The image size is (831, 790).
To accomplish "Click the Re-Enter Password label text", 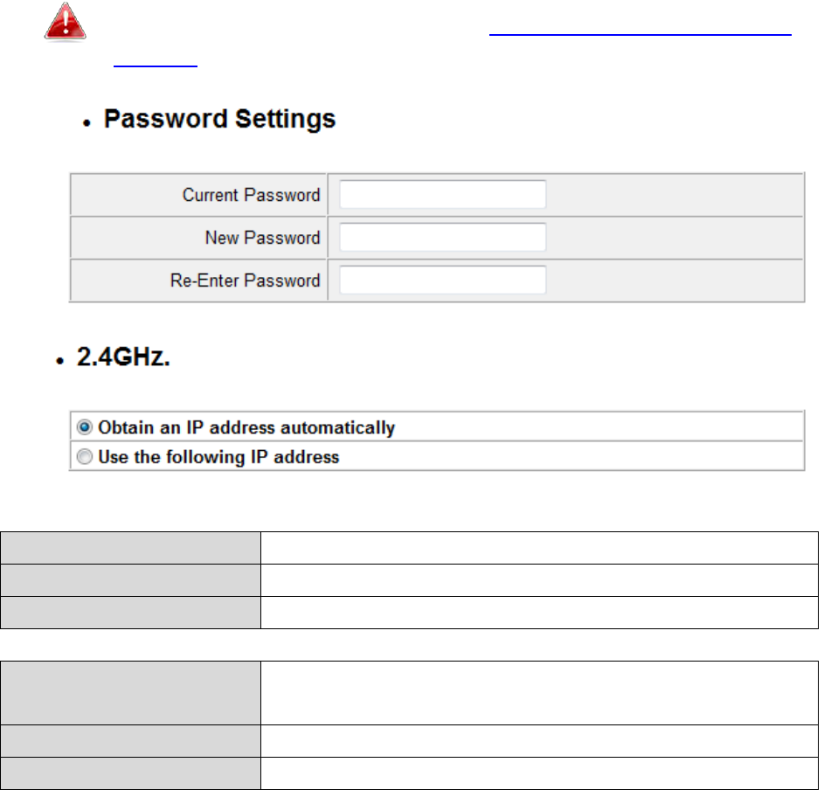I will [245, 281].
